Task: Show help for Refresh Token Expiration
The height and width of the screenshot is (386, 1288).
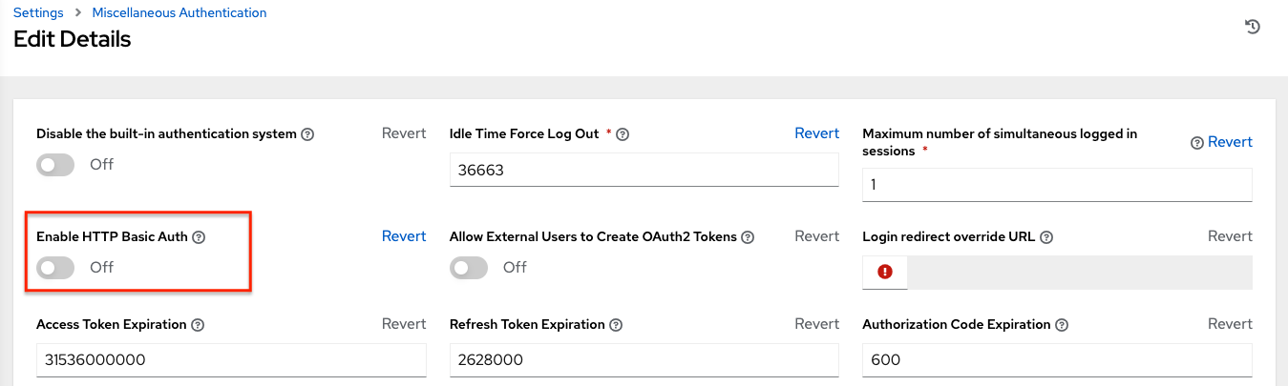Action: [x=616, y=325]
